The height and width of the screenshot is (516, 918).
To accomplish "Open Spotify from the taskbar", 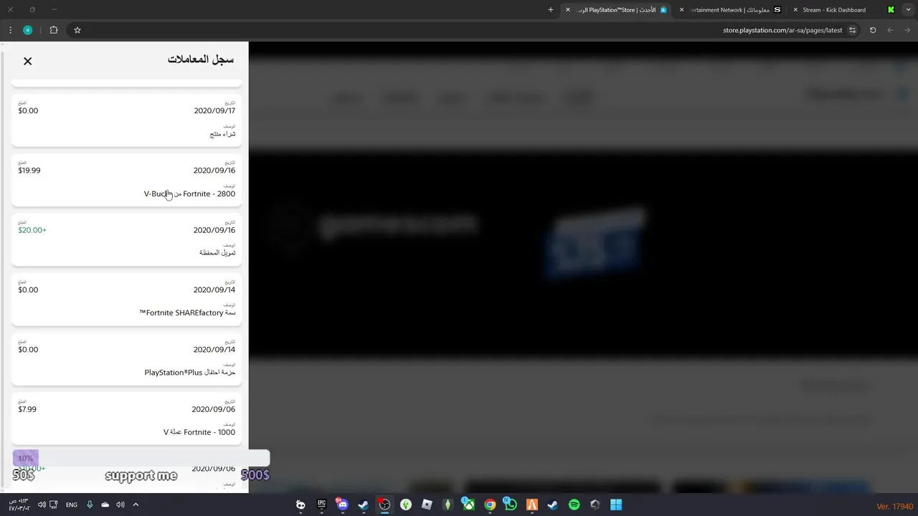I will click(574, 505).
